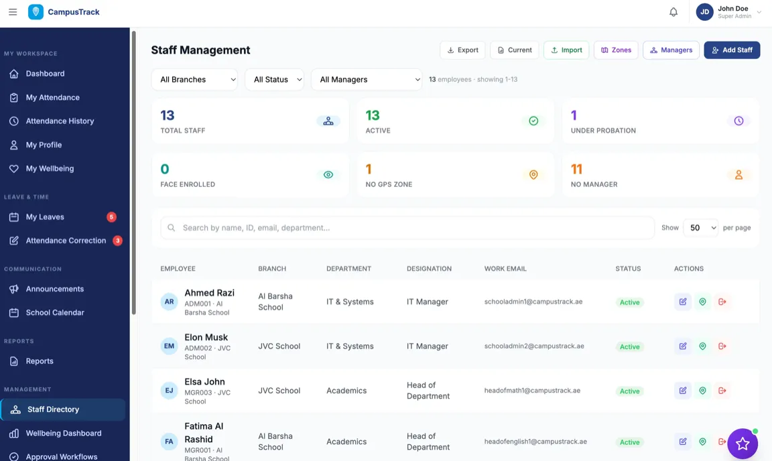
Task: Click the Active stat check icon
Action: 533,121
